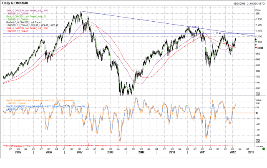The width and height of the screenshot is (267, 168).
Task: Click the black diamond price marker
Action: 256,39
